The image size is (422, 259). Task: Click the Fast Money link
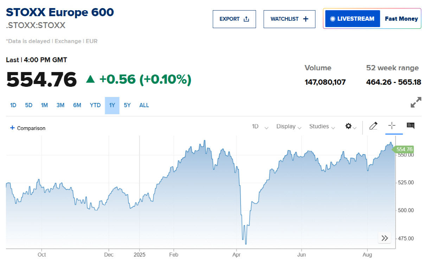coord(401,19)
